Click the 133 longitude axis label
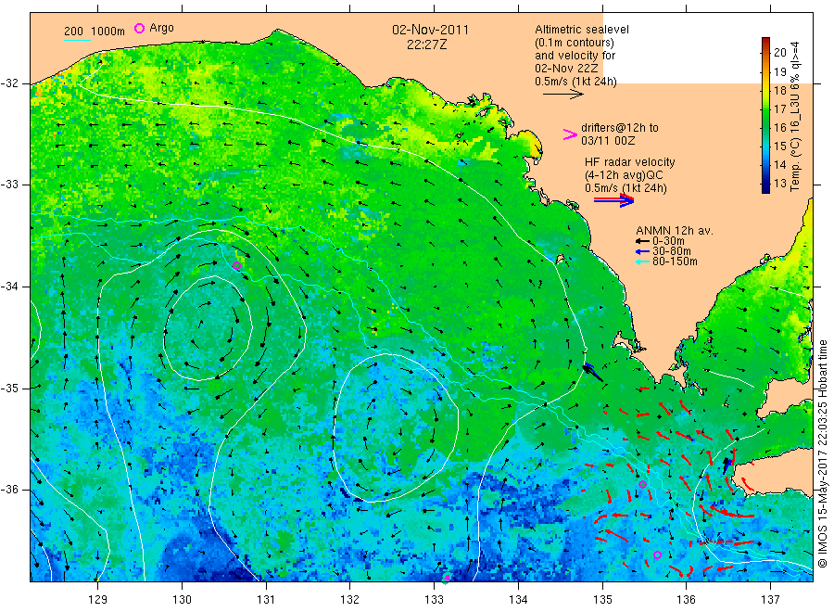Viewport: 834px width, 612px height. tap(434, 600)
